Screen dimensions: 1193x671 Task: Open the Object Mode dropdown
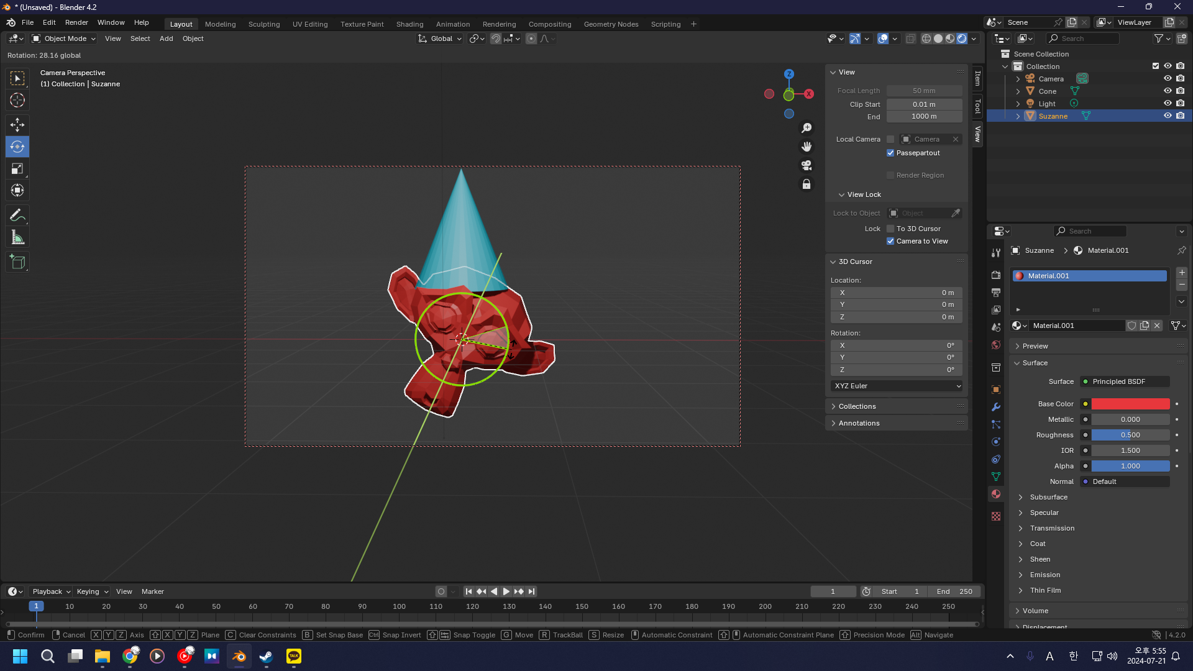[64, 39]
